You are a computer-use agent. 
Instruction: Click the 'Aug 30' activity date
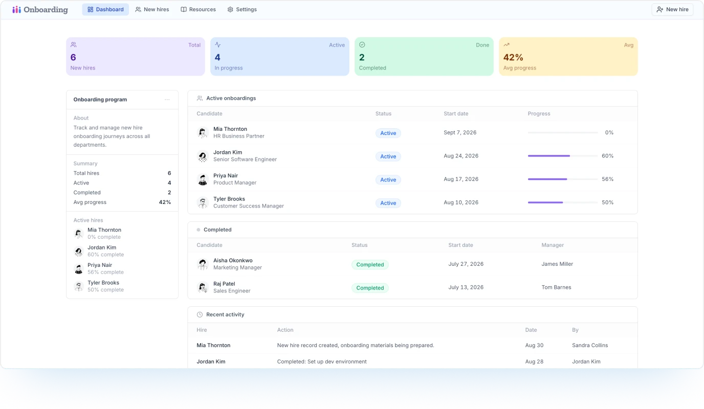(x=534, y=345)
